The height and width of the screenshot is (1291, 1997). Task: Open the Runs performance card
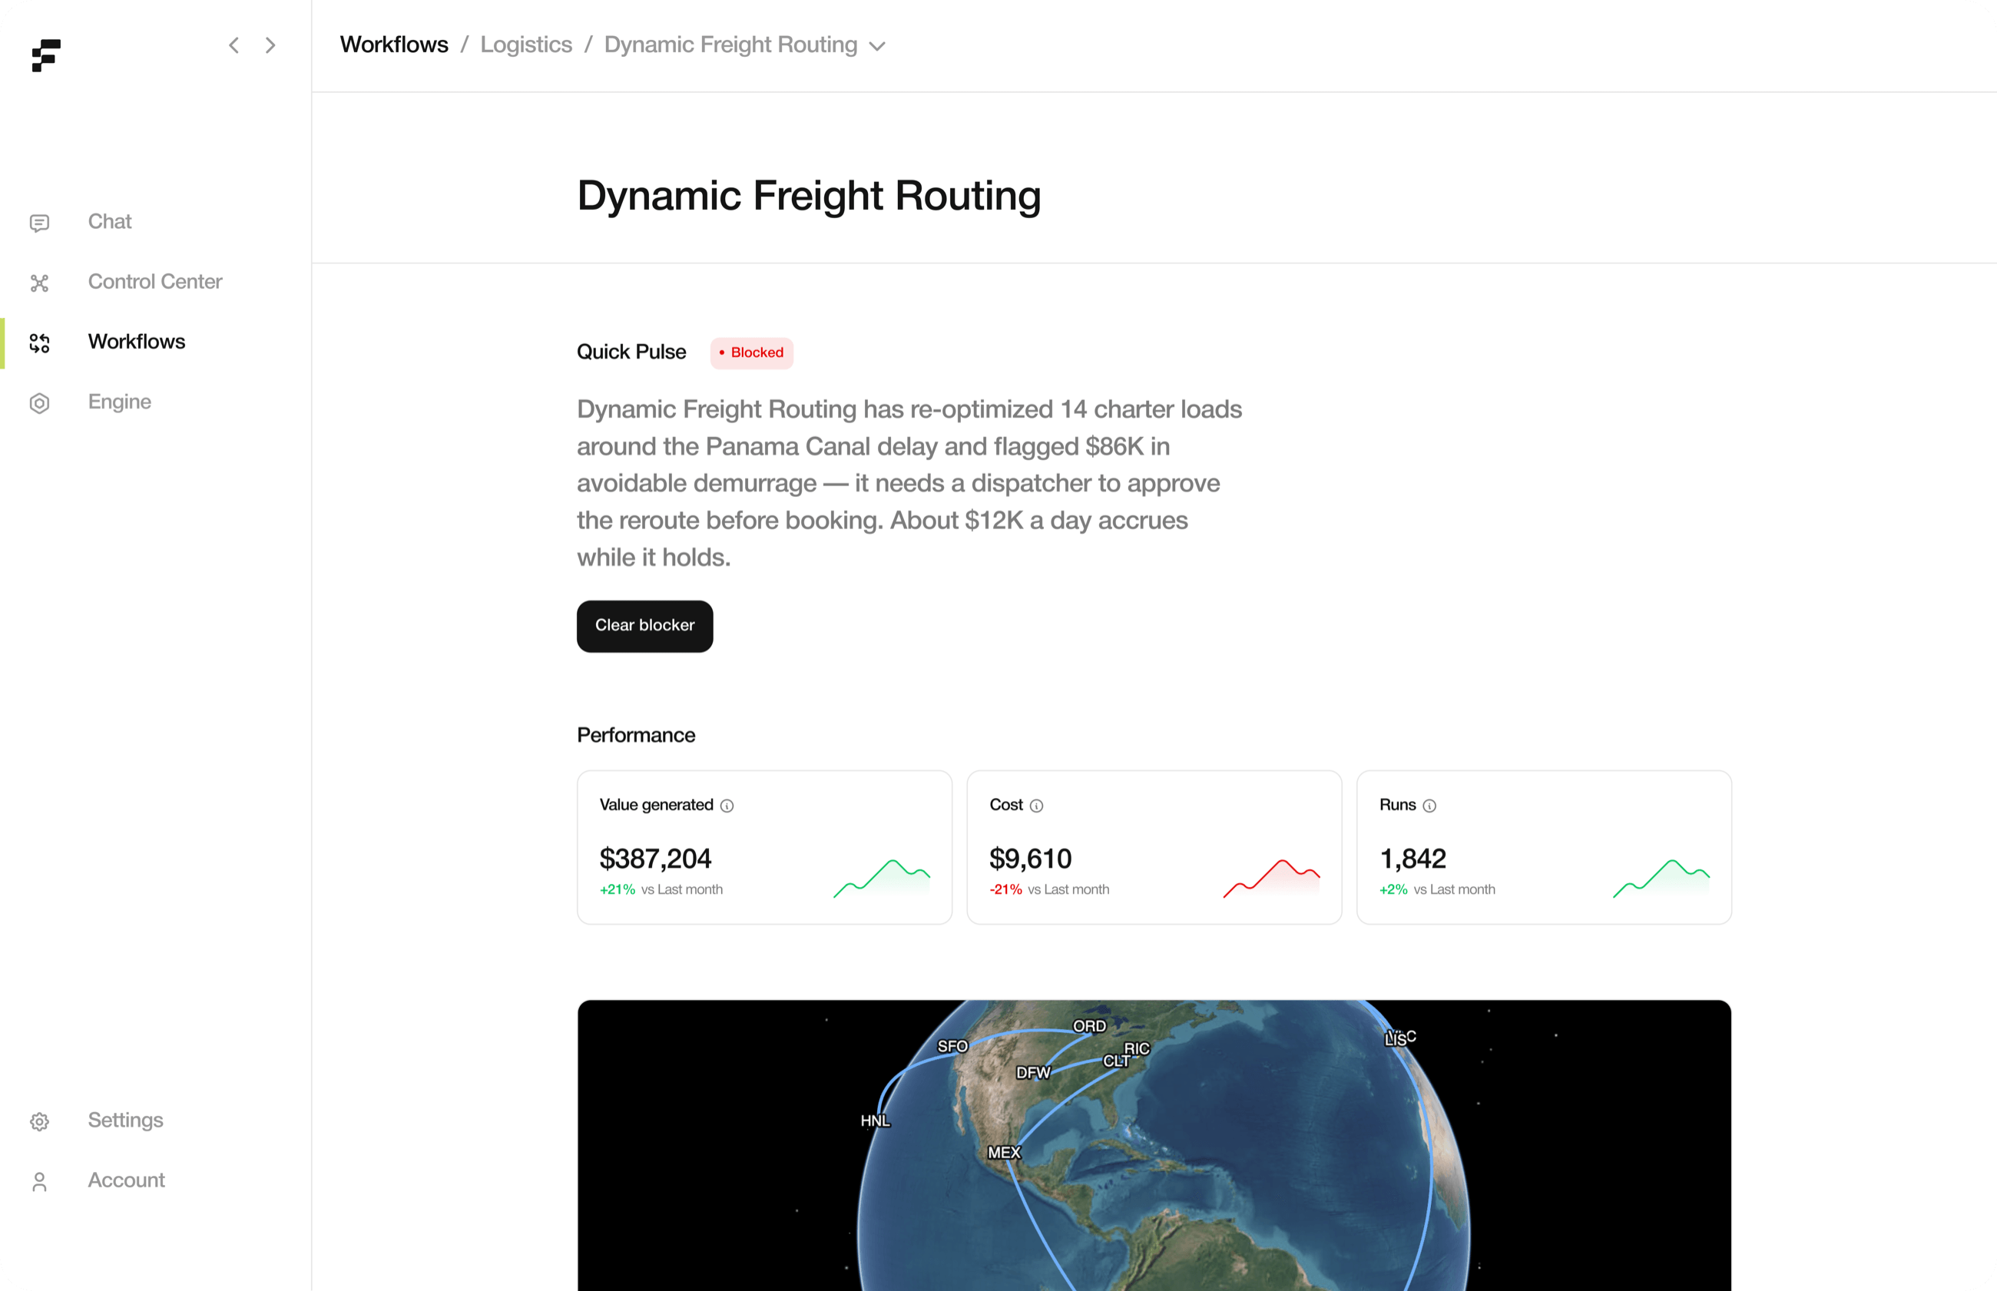pos(1545,848)
